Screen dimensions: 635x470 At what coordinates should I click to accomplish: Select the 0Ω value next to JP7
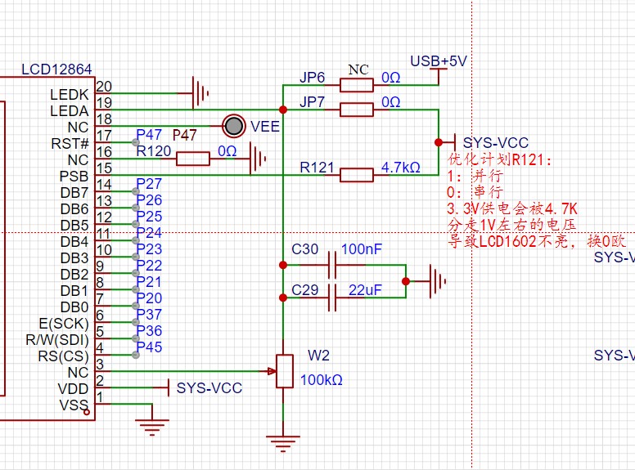tap(391, 101)
